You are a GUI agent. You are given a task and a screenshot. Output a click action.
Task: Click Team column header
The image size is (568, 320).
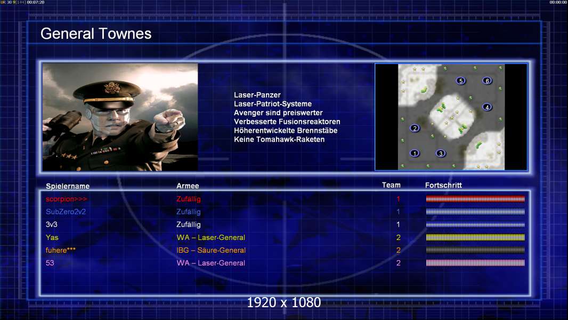click(x=391, y=185)
